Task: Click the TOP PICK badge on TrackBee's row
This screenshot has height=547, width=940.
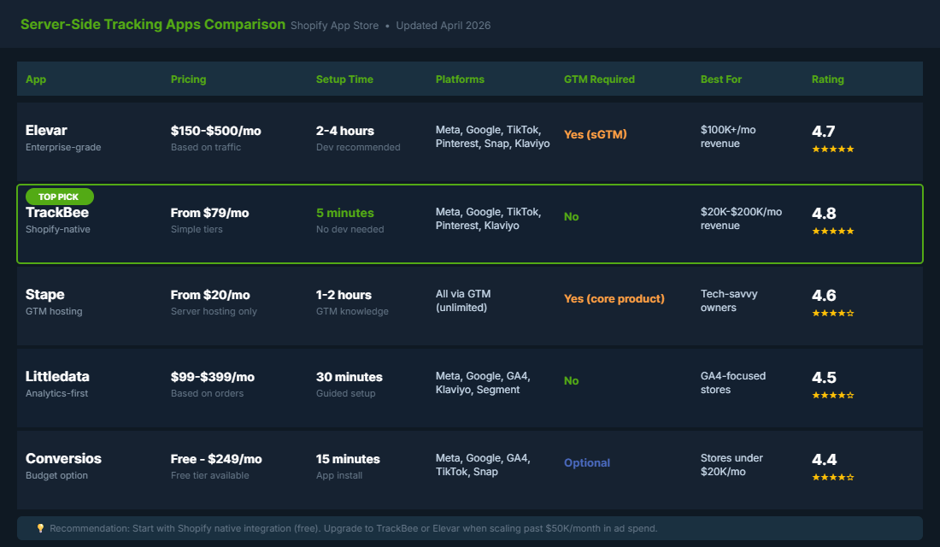Action: [59, 196]
